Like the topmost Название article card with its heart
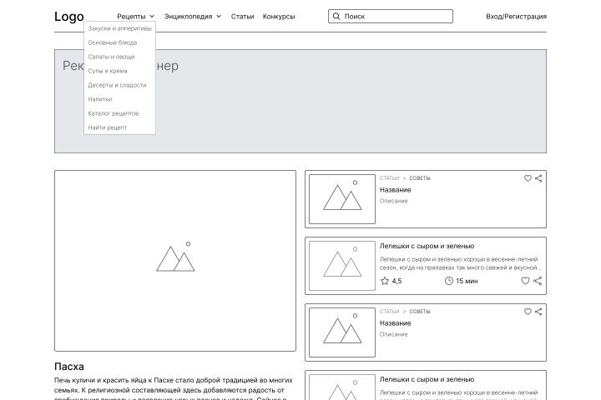601x400 pixels. click(528, 178)
